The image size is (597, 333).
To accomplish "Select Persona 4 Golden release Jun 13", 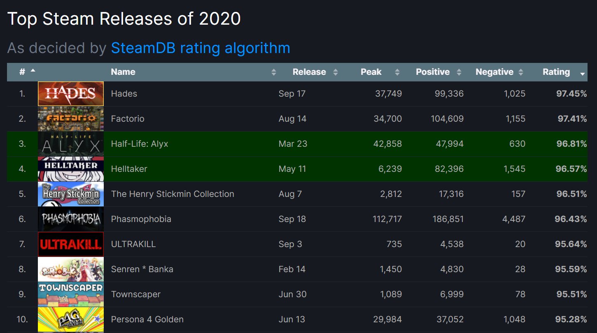I will point(292,319).
